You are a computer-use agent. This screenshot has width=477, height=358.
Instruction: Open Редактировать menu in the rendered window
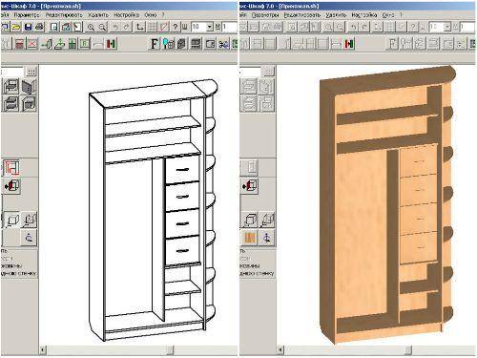[302, 14]
